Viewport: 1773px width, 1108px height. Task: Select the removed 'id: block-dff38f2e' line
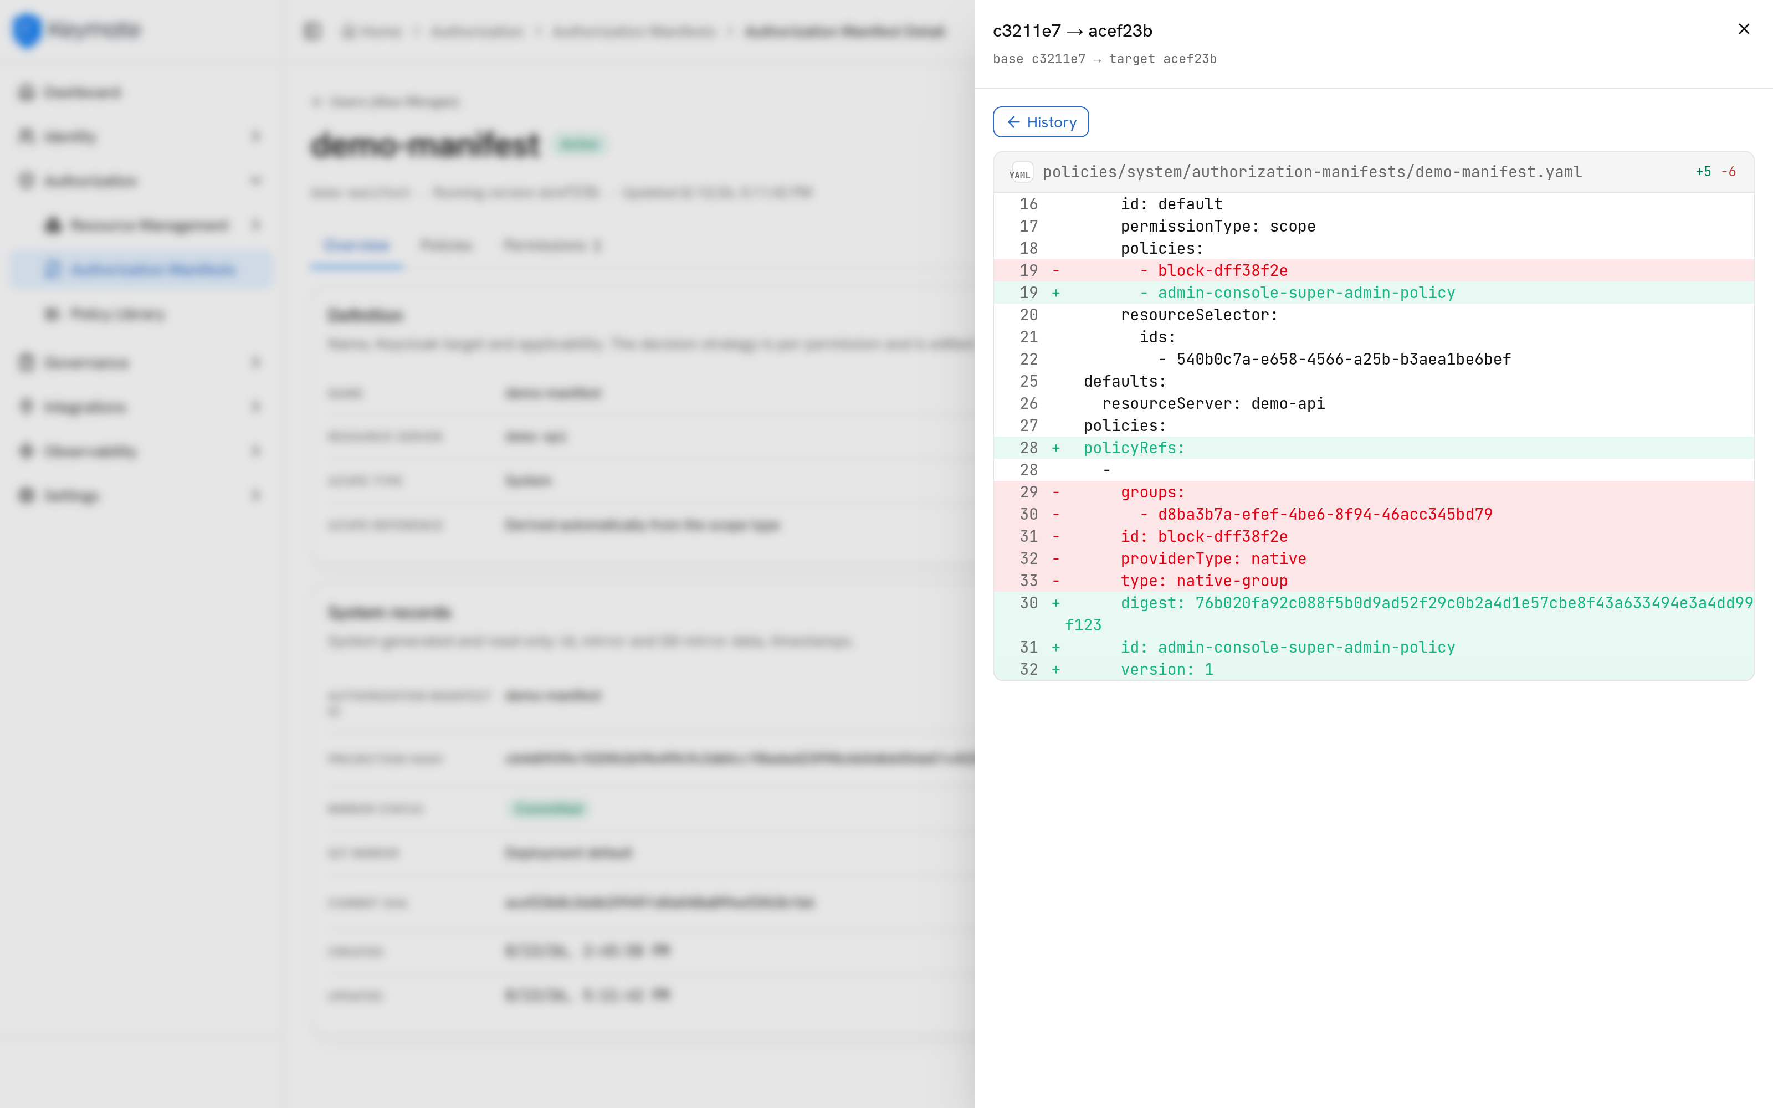pos(1374,536)
